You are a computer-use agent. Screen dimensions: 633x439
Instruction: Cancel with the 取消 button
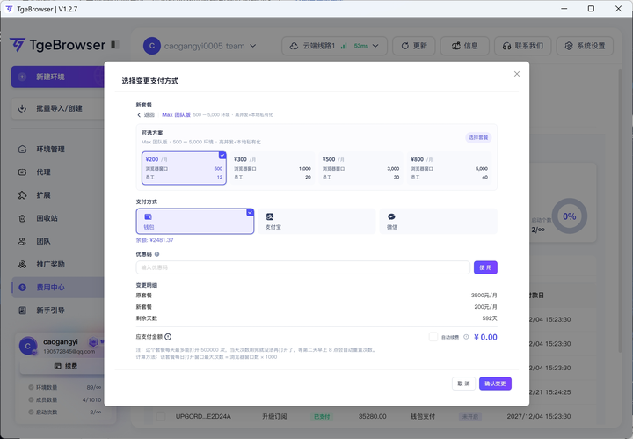[x=463, y=384]
